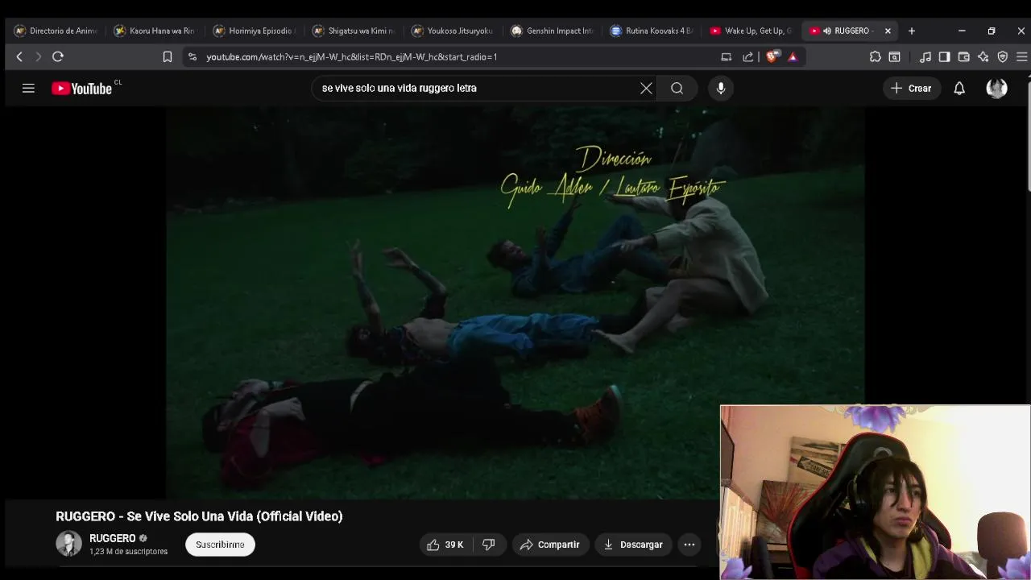Like the video with thumbs up 39 K

(445, 545)
